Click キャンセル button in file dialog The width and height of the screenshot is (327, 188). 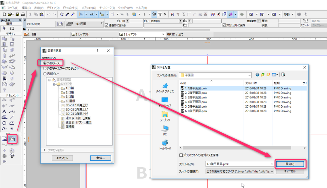click(290, 171)
